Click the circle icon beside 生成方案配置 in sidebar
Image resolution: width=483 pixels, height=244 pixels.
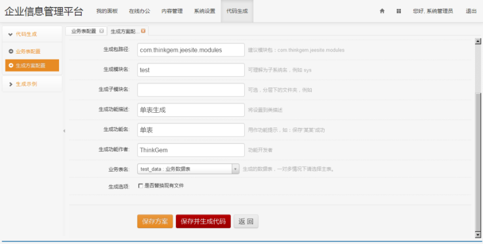[11, 65]
